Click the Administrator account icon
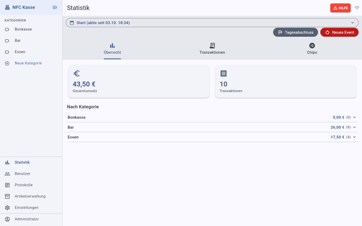This screenshot has height=226, width=362. (7, 219)
